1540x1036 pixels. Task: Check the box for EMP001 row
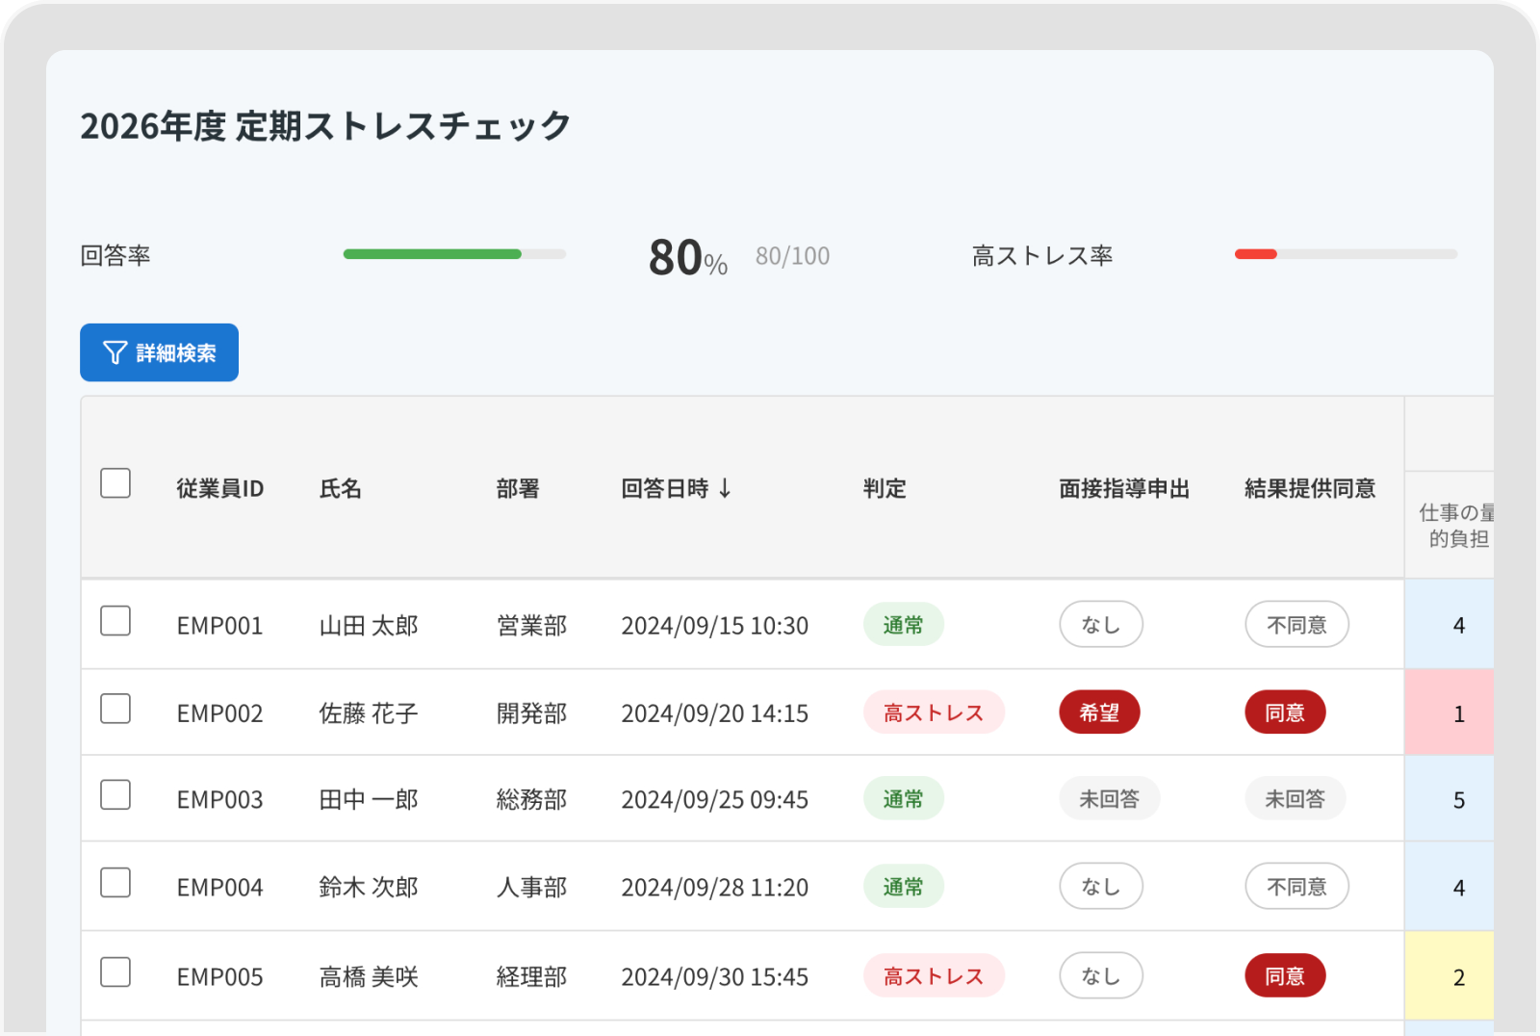pyautogui.click(x=115, y=621)
